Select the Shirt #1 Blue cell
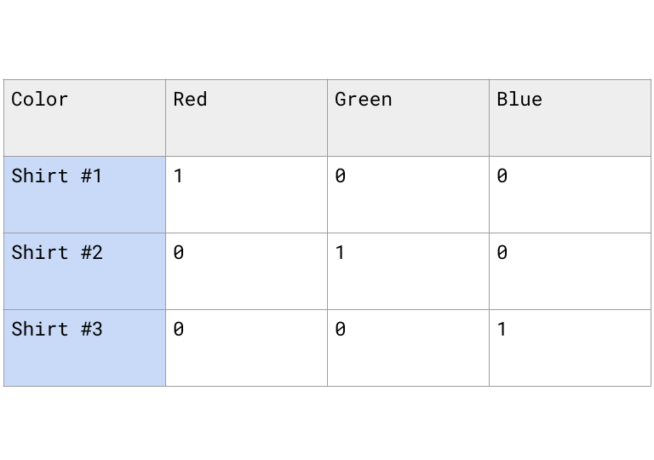 [570, 194]
